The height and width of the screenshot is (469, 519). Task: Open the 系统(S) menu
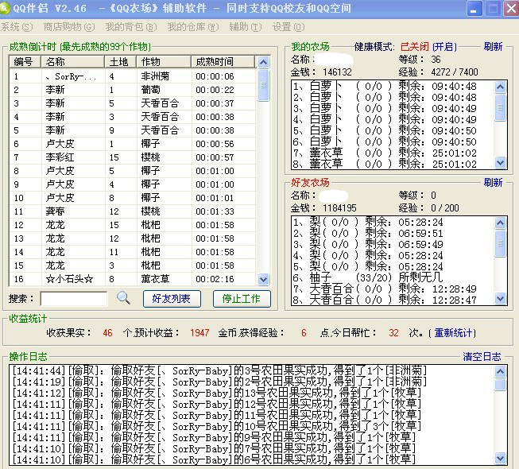tap(17, 27)
